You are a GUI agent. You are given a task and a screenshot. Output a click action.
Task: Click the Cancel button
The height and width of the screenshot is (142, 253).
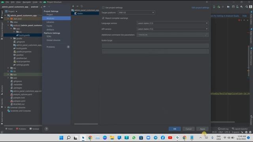[189, 129]
